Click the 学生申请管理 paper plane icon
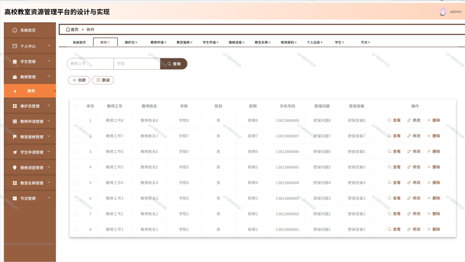465x262 pixels. tap(15, 152)
